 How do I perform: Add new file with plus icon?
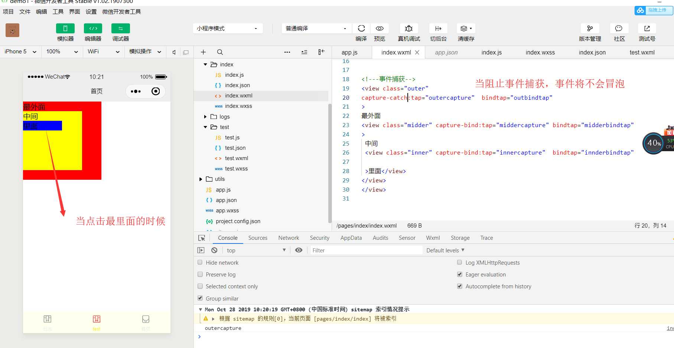coord(203,52)
